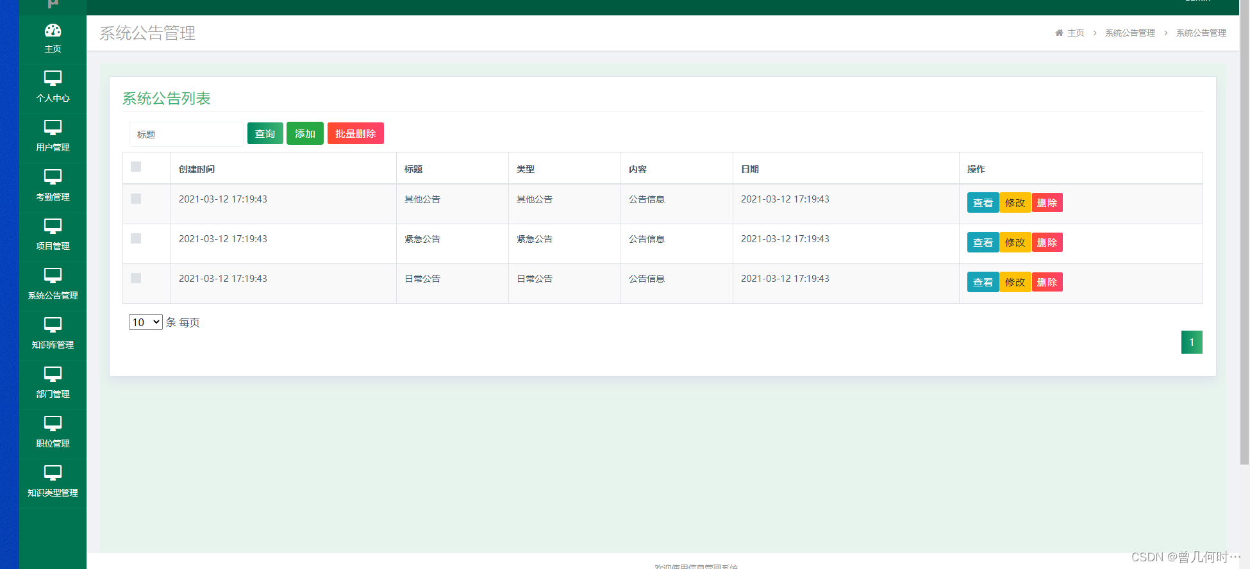Image resolution: width=1250 pixels, height=569 pixels.
Task: Click 系统公告列表 panel heading
Action: click(x=167, y=98)
